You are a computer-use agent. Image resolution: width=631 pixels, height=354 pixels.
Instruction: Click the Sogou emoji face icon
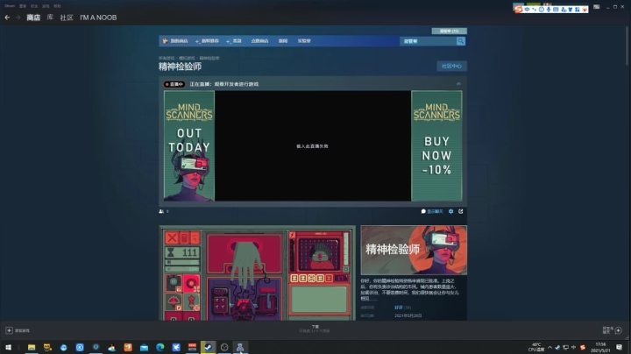click(542, 10)
